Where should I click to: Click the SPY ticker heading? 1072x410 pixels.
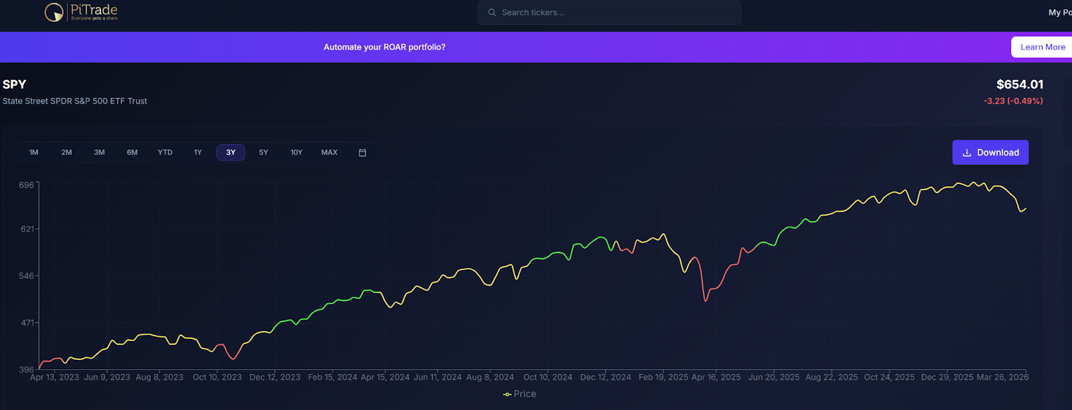[x=14, y=84]
